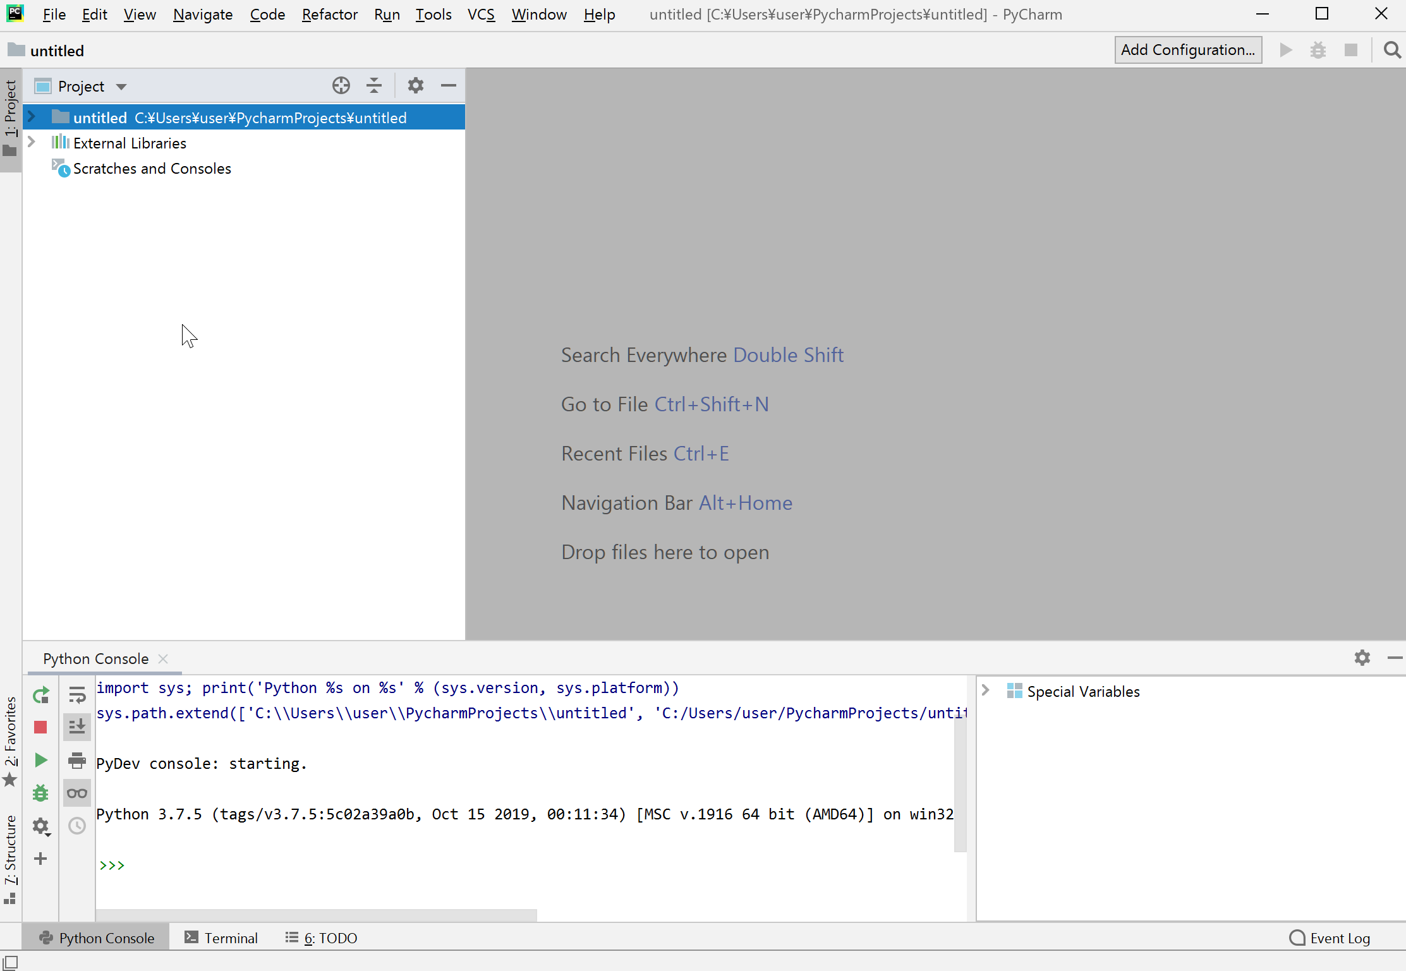Open the VCS menu
Screen dimensions: 1406x971
481,14
